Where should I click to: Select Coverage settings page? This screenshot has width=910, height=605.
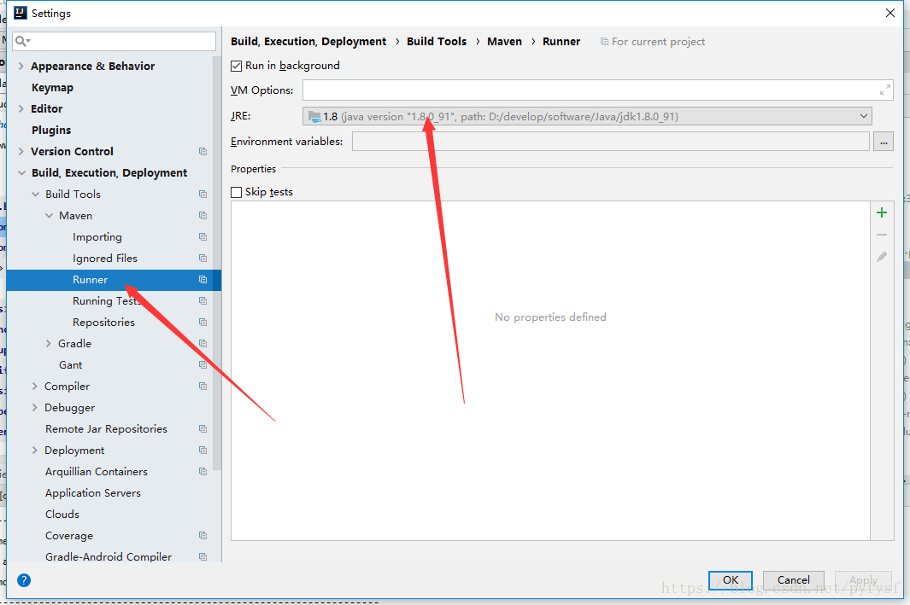[x=69, y=536]
